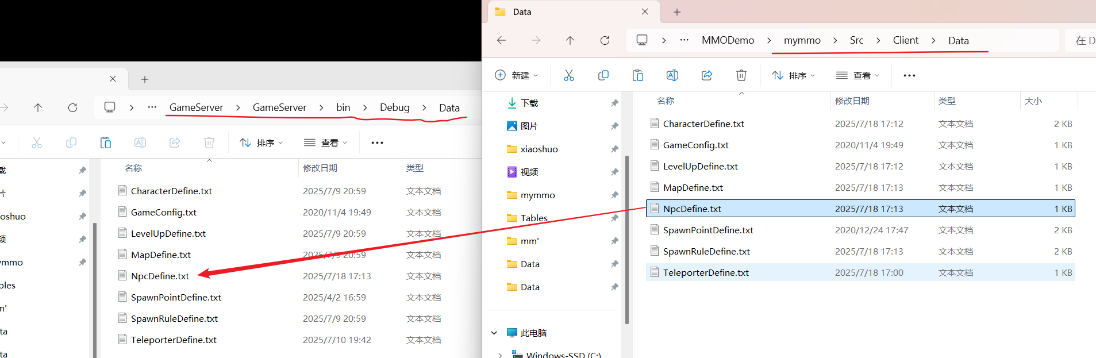1096x358 pixels.
Task: Click the rename icon in right window toolbar
Action: pos(672,75)
